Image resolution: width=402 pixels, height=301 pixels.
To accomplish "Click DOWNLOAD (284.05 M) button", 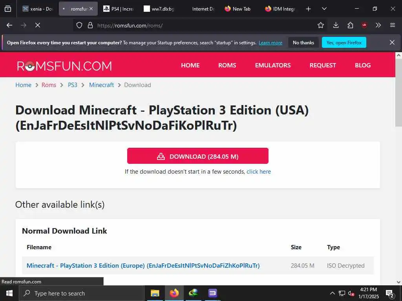I will click(x=198, y=156).
